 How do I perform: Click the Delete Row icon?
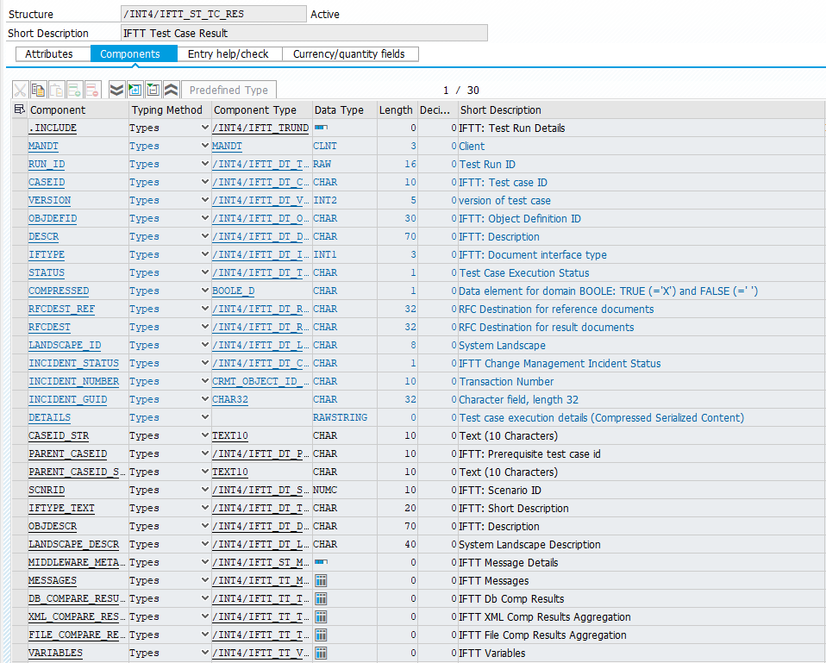pyautogui.click(x=93, y=90)
